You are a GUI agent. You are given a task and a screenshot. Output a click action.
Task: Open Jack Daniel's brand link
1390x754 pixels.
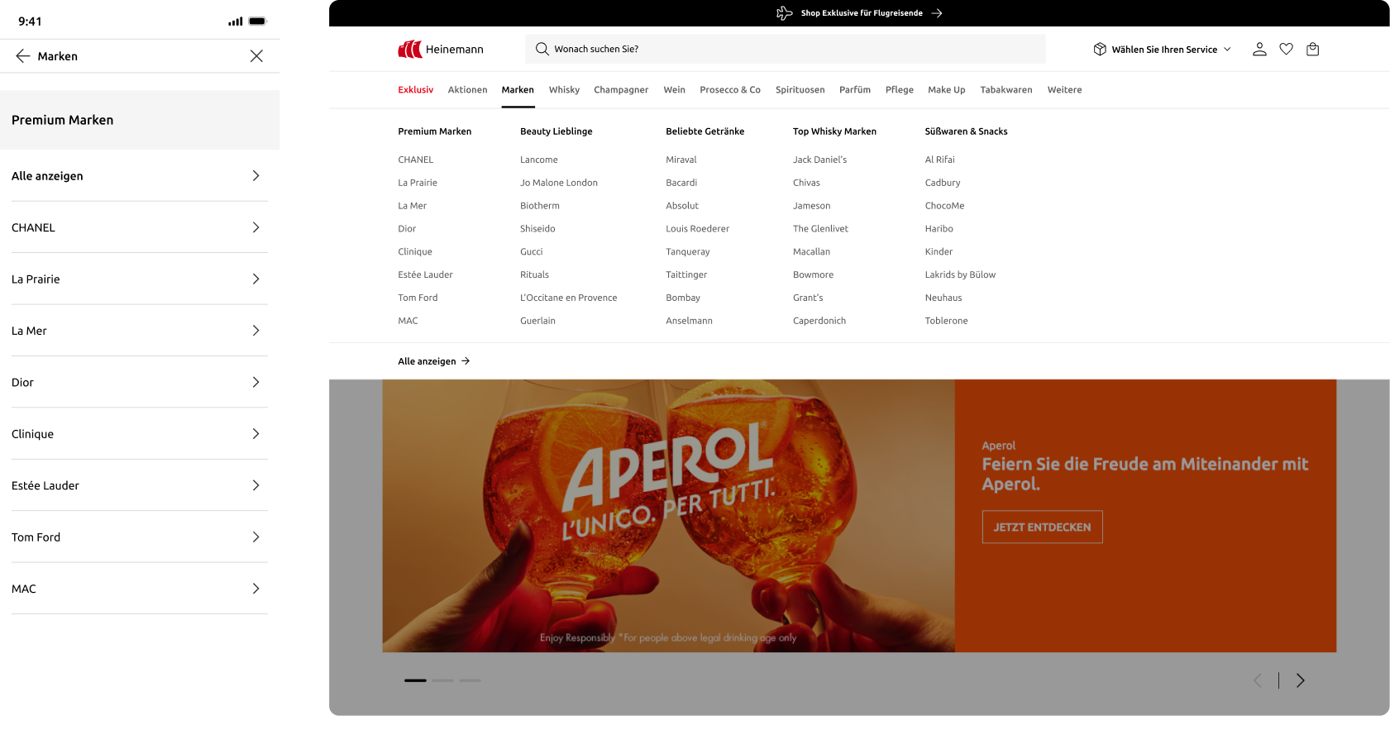click(819, 160)
